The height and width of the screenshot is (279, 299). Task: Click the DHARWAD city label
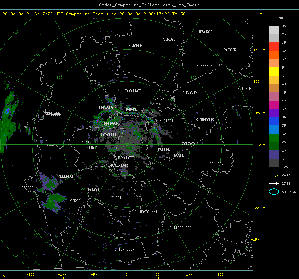click(x=87, y=142)
